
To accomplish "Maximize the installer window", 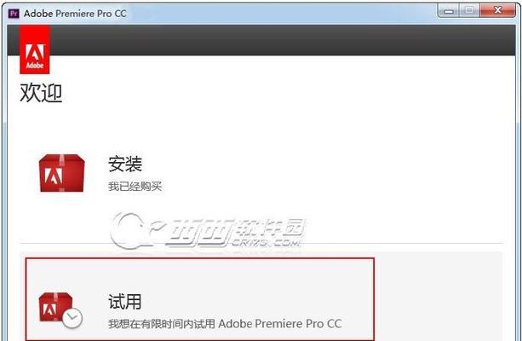I will coord(469,11).
